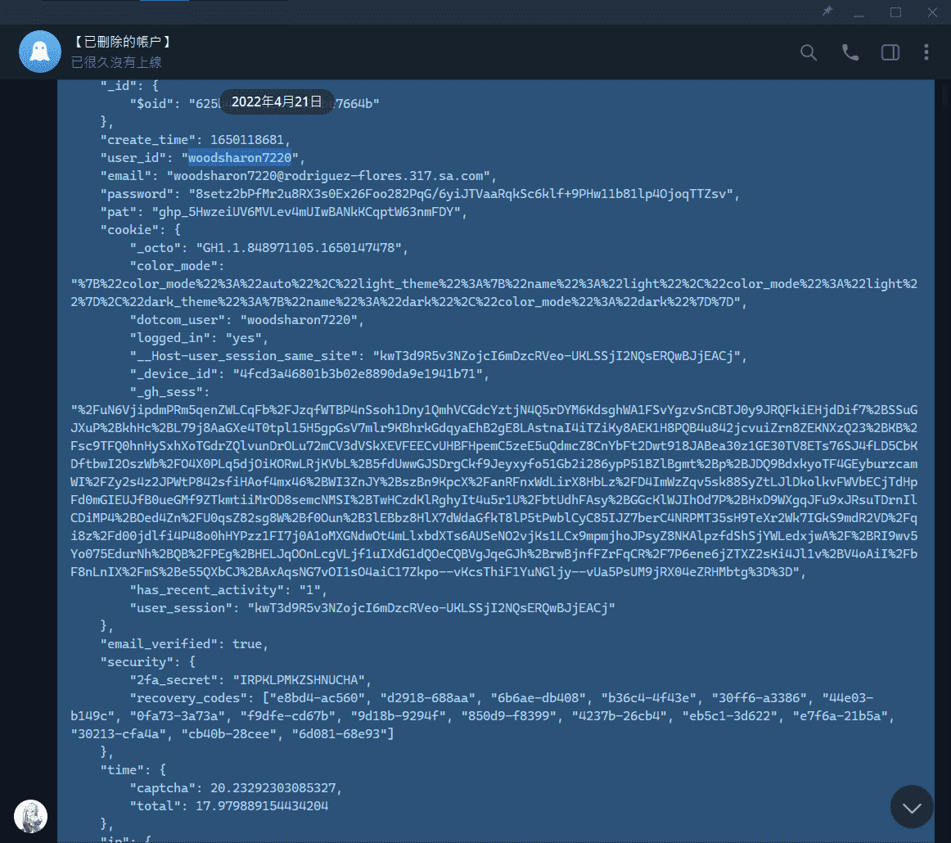Click the sender avatar beside the message
The height and width of the screenshot is (843, 951).
click(x=30, y=816)
